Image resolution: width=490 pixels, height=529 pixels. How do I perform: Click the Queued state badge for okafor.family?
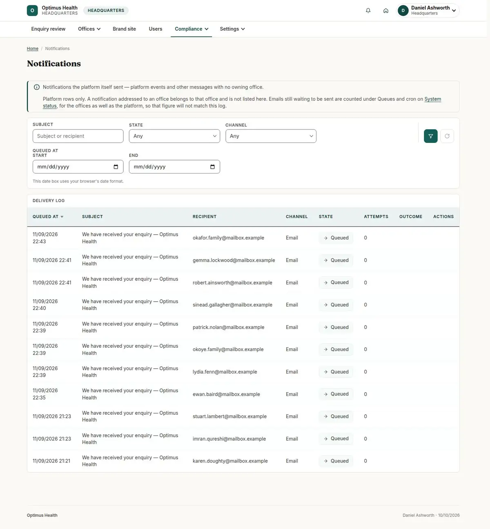(x=336, y=238)
